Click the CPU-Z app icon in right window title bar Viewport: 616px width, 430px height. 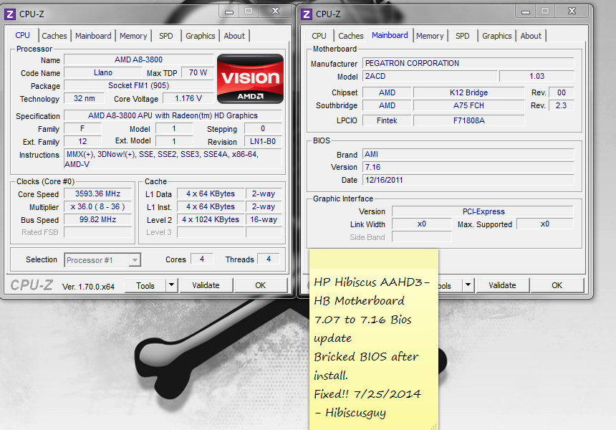coord(307,14)
